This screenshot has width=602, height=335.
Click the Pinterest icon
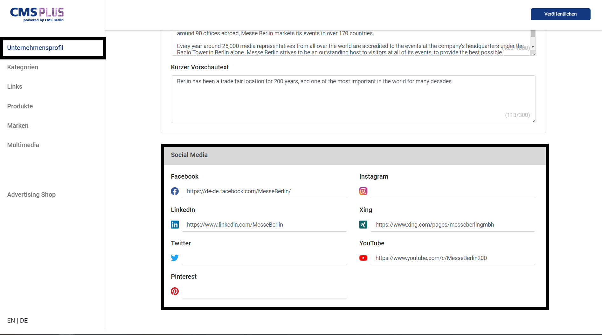pos(175,291)
